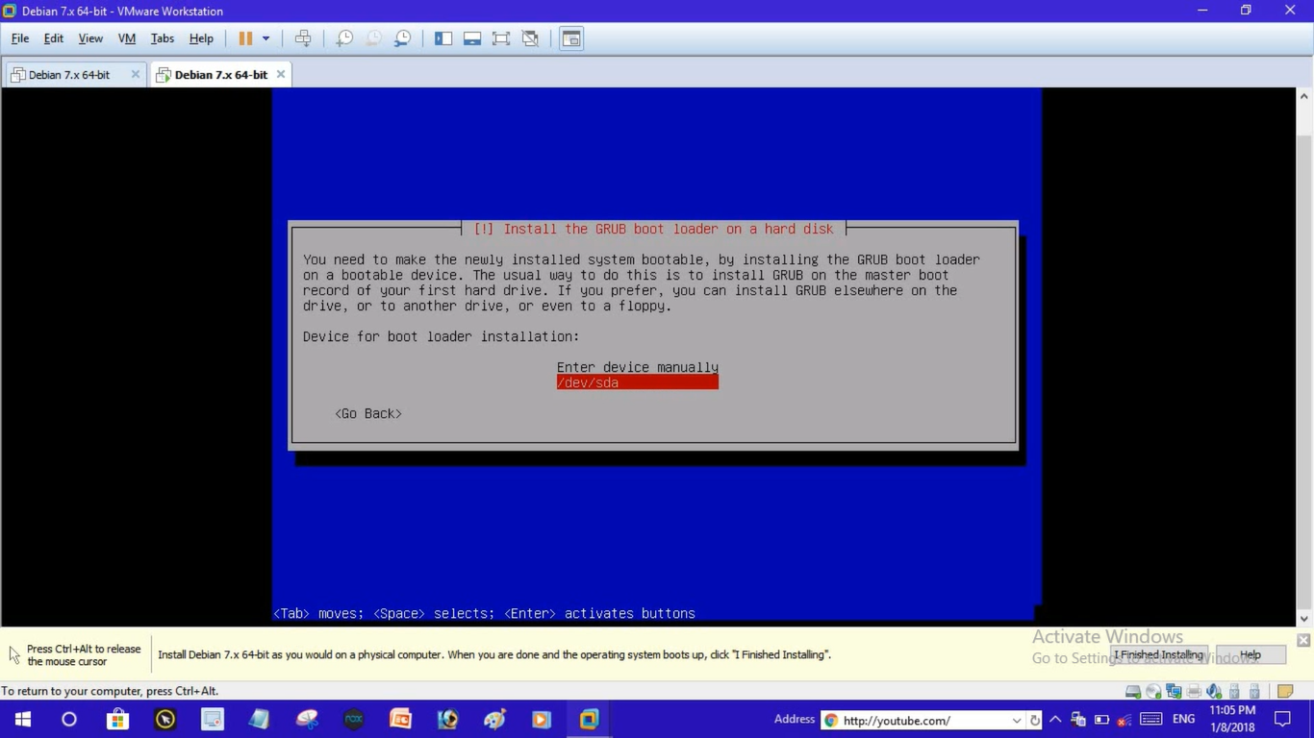
Task: Open the virtual network adapter status icon
Action: [1174, 691]
